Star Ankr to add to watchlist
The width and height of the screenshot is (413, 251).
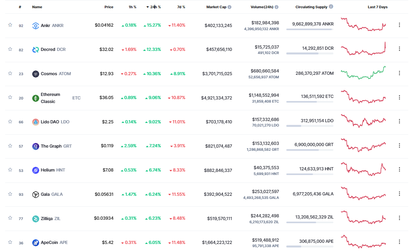(x=10, y=25)
